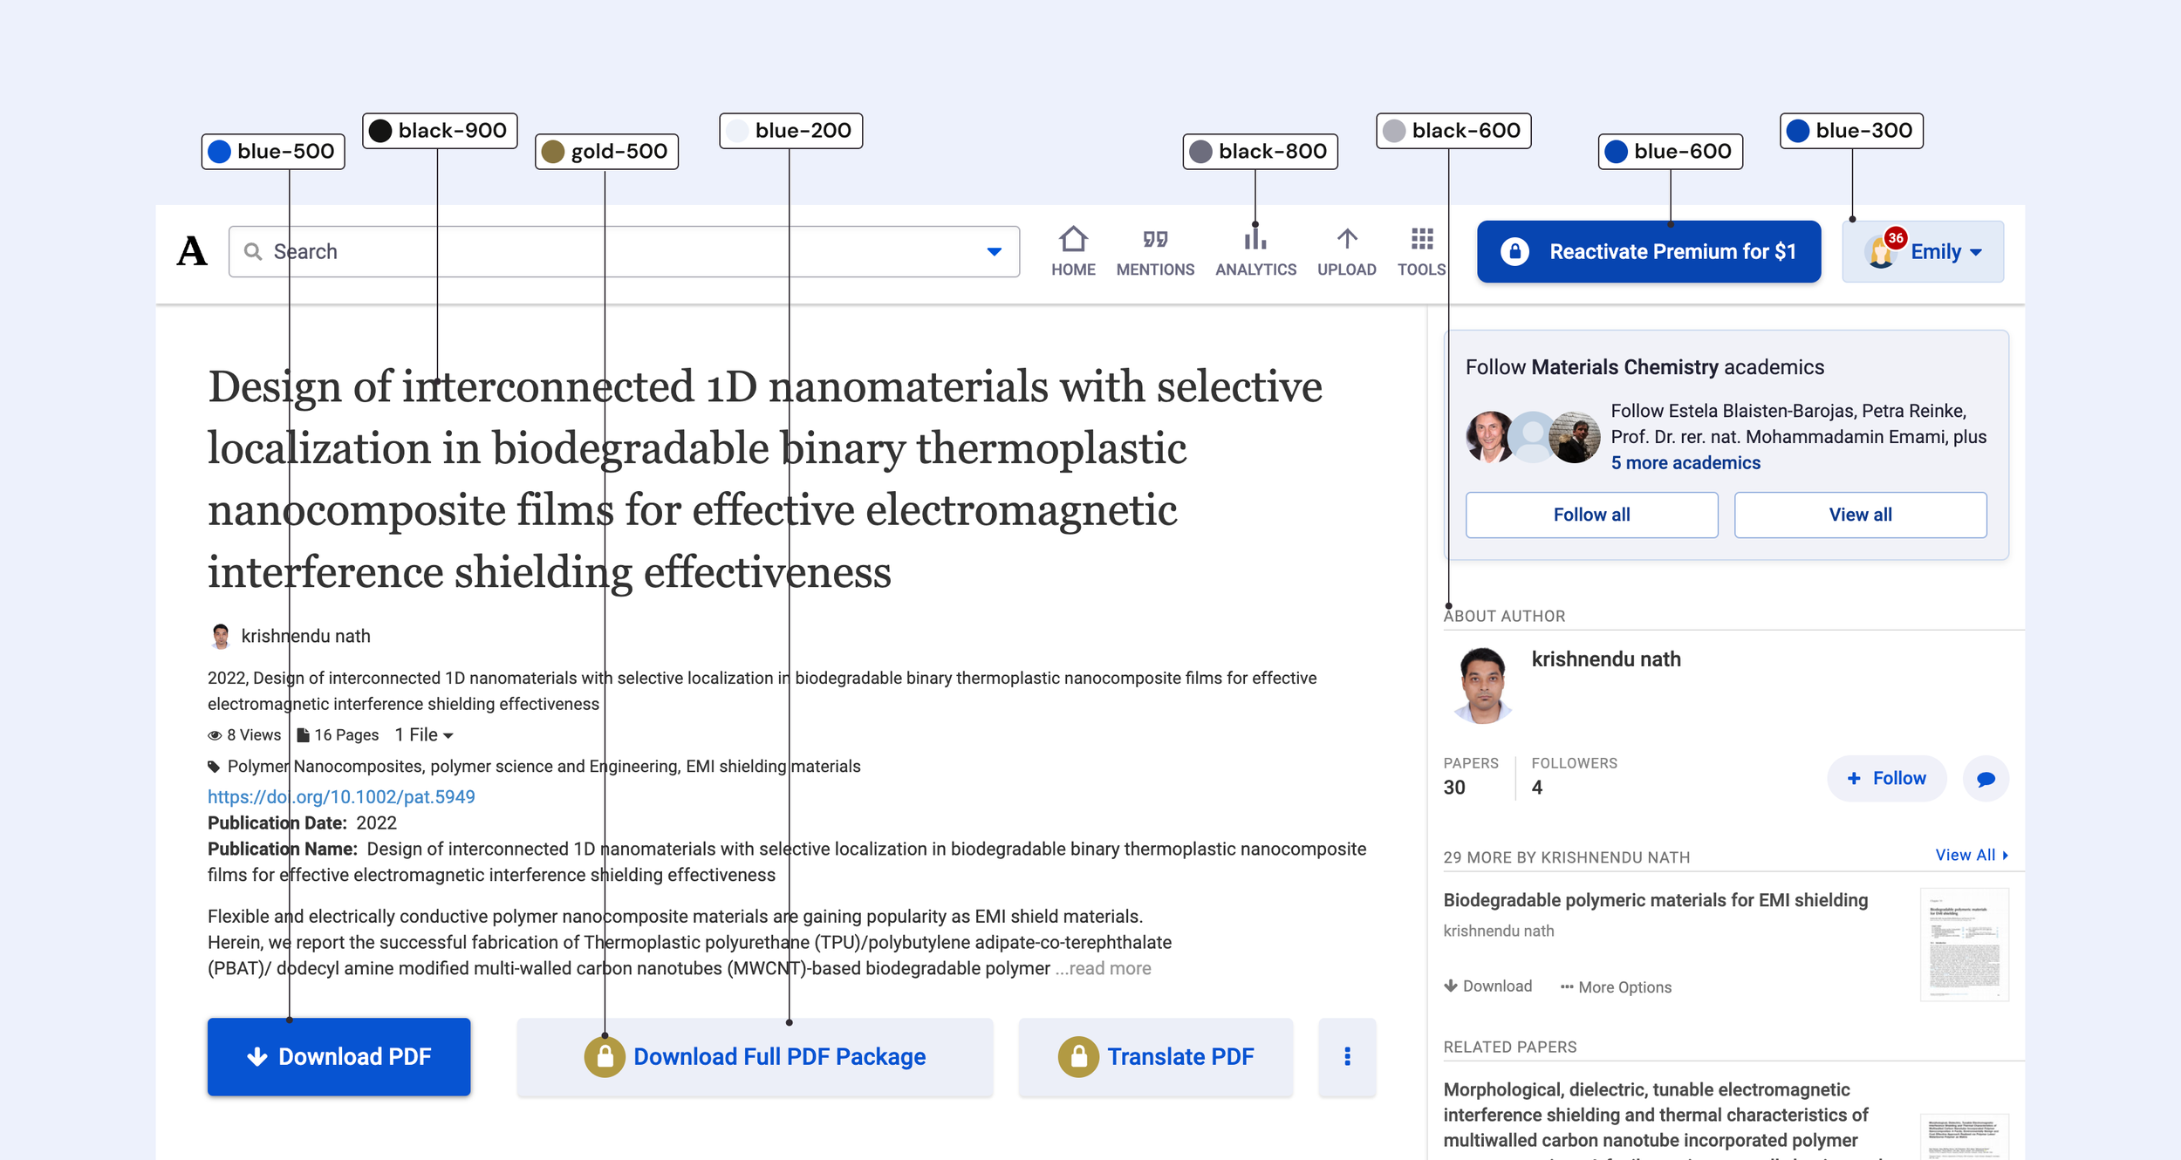The image size is (2181, 1160).
Task: Click the Upload arrow icon
Action: pyautogui.click(x=1346, y=239)
